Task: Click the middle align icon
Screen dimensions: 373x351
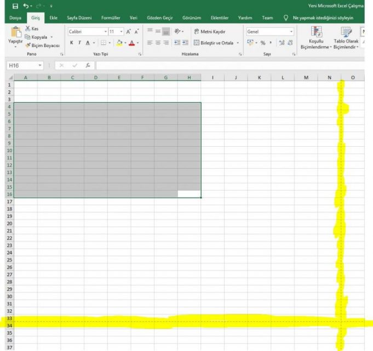Action: (158, 31)
